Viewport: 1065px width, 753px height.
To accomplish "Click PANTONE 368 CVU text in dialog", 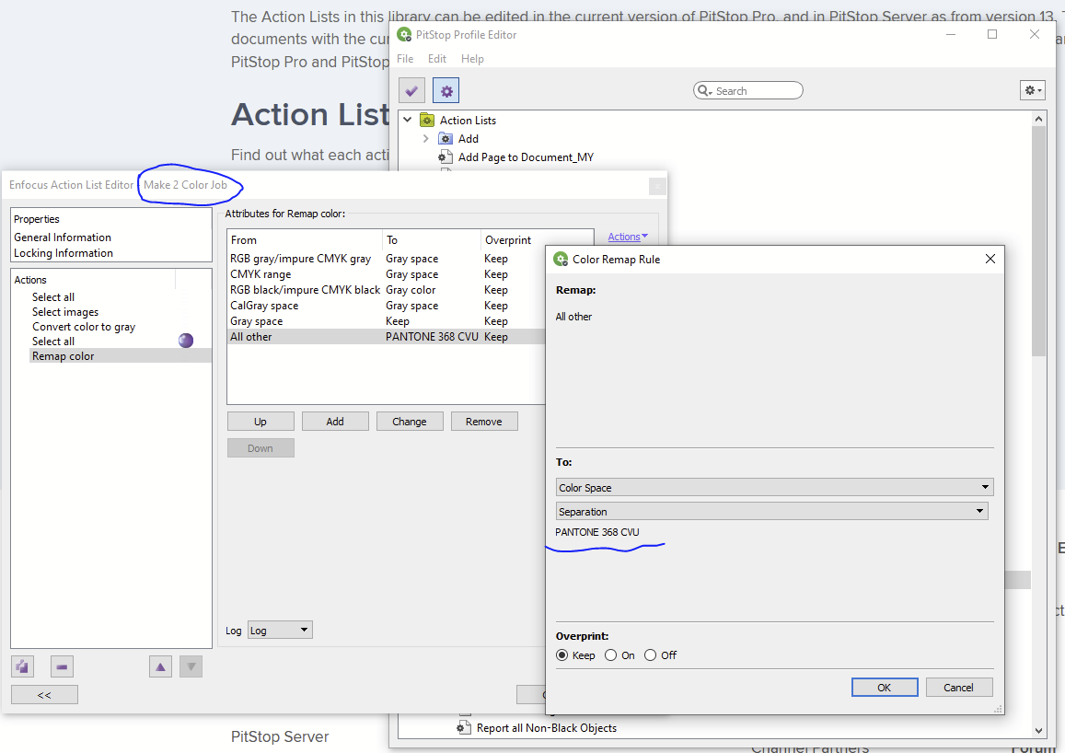I will [x=597, y=532].
